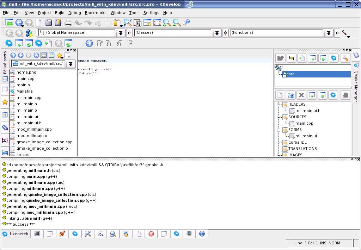Open the Settings menu
Viewport: 361px width, 250px height.
coord(151,13)
